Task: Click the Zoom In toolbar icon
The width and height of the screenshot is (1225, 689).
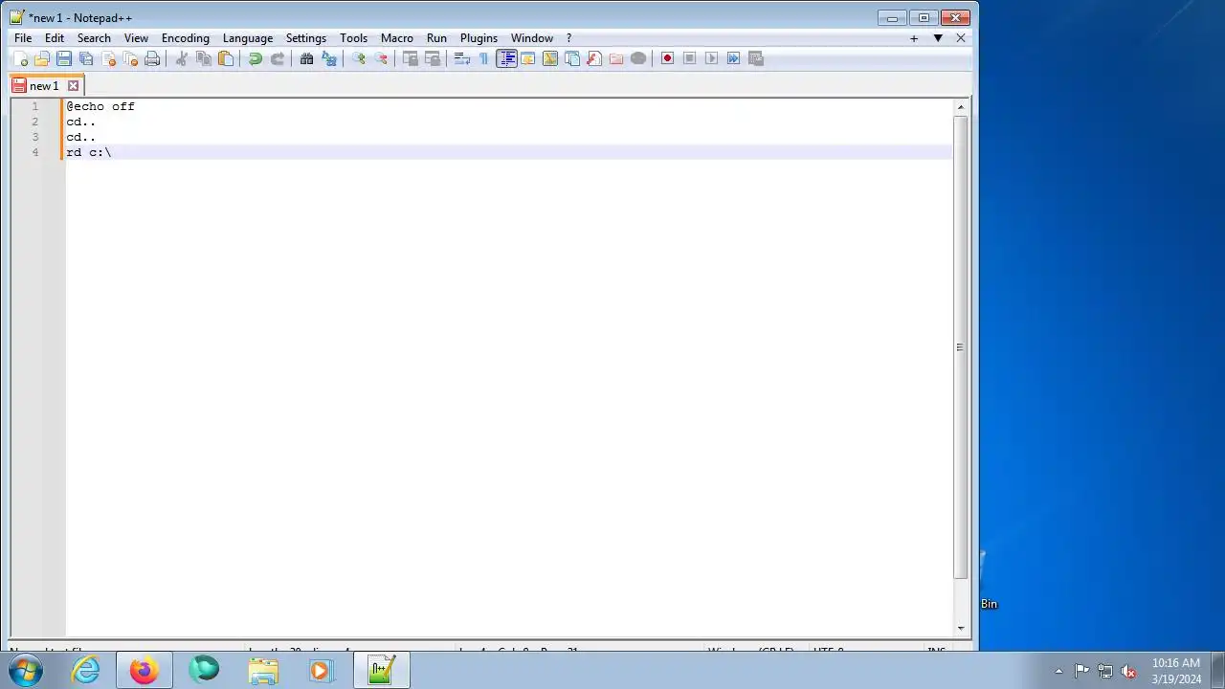Action: (359, 58)
